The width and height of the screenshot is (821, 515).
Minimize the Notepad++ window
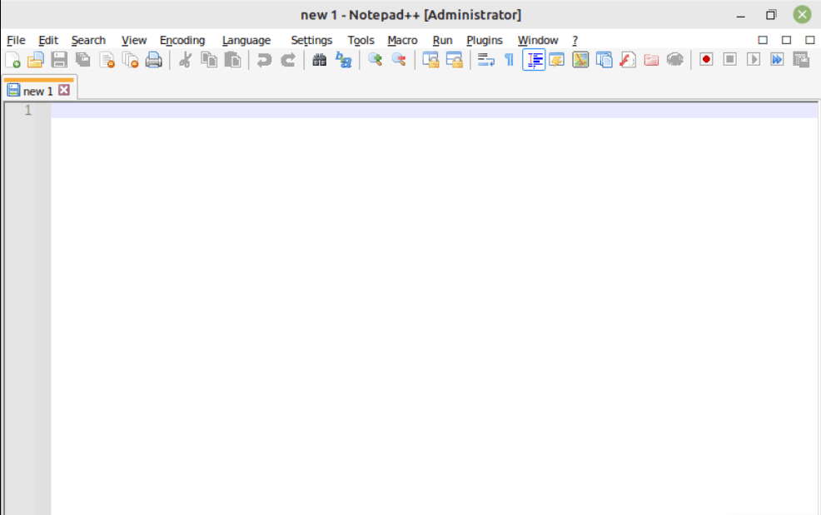740,15
